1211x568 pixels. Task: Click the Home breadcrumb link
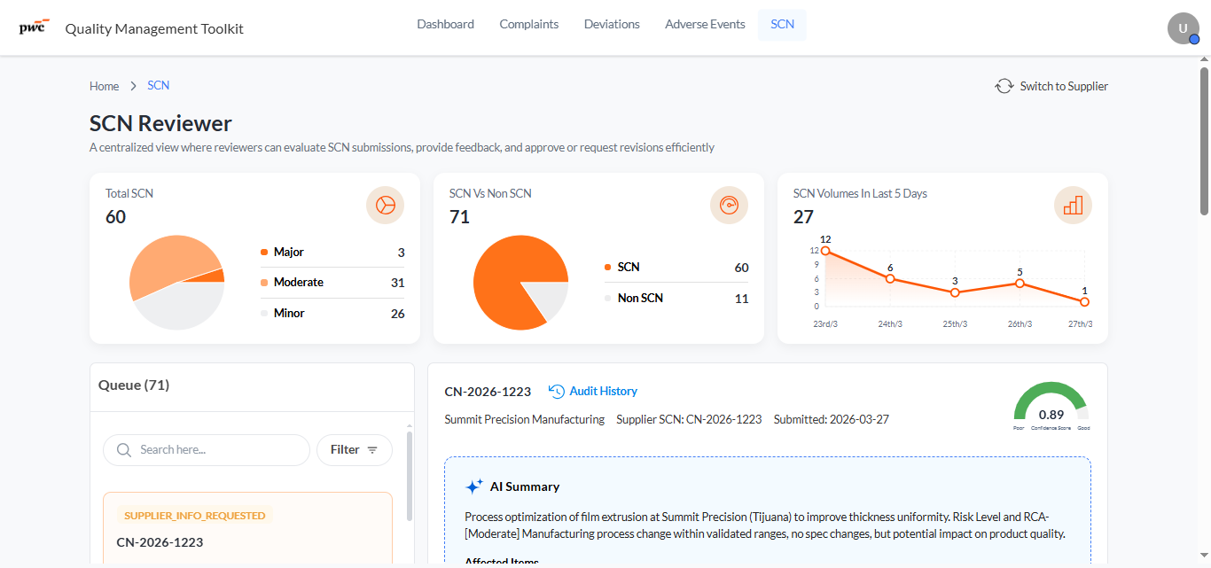104,86
